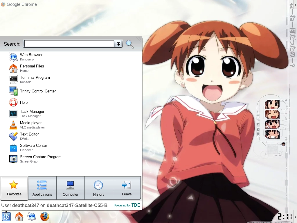
Task: Open the Home folder from the taskbar
Action: [19, 217]
